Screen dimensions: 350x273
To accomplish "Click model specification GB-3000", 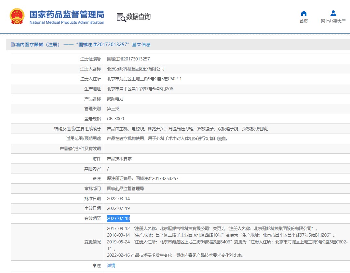I will [115, 119].
